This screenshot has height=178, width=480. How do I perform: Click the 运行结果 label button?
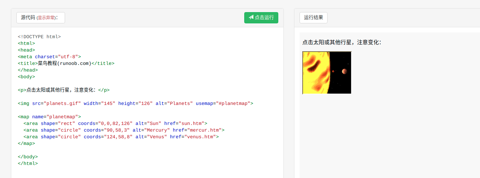click(x=314, y=18)
